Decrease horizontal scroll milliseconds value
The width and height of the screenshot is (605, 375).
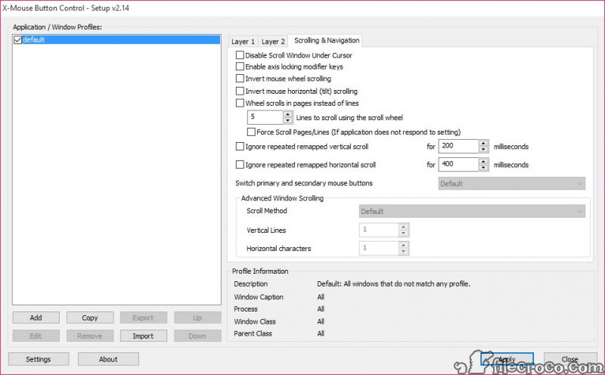(483, 167)
